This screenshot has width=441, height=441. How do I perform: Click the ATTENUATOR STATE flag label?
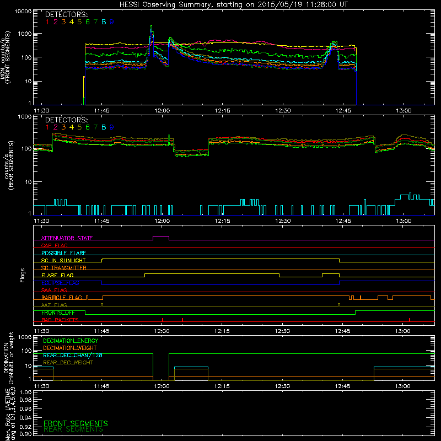(67, 238)
